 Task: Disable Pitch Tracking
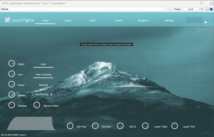[43, 75]
